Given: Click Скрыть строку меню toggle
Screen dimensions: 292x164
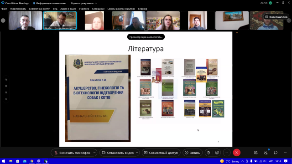Looking at the screenshot, I should tap(84, 3).
